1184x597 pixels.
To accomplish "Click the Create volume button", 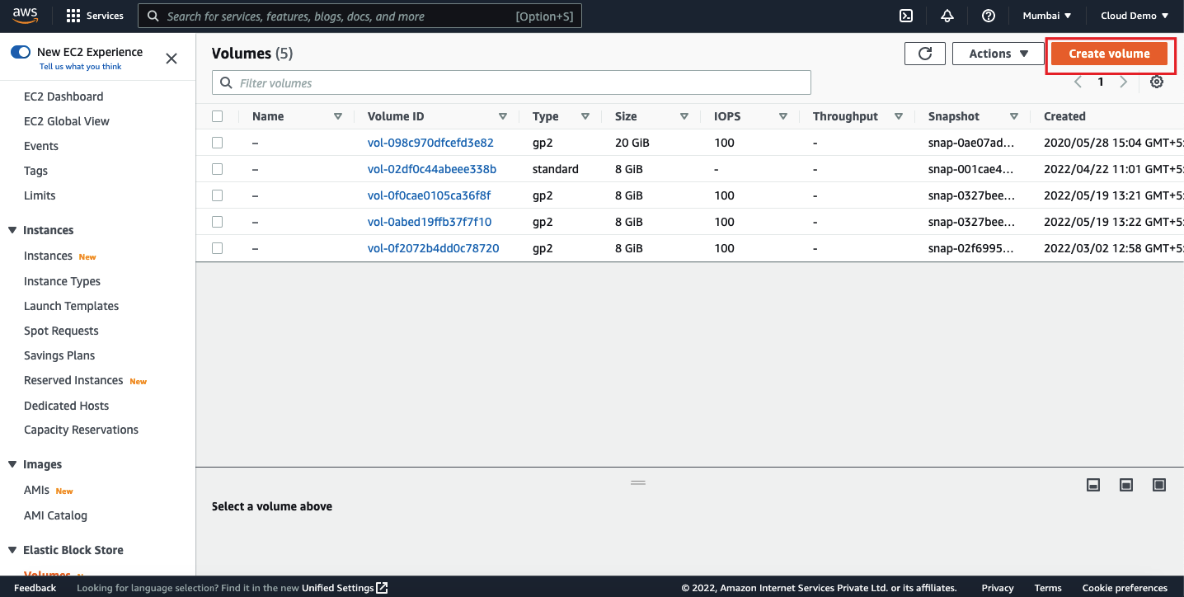I will pos(1110,54).
